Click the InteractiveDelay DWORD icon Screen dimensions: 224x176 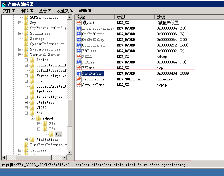(x=79, y=28)
